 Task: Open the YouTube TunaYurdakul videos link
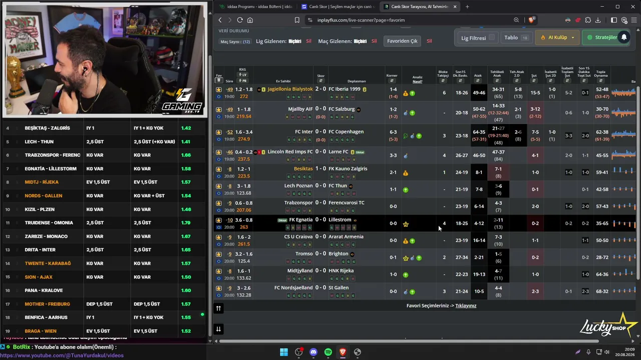pos(62,355)
